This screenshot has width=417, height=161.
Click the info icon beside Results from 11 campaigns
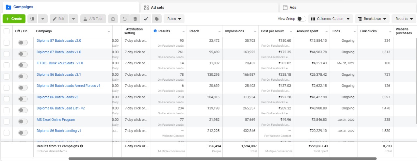tap(81, 146)
